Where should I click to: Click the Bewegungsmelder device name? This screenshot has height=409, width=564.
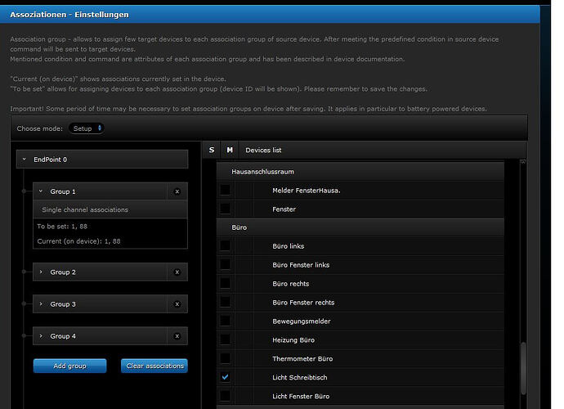(302, 321)
